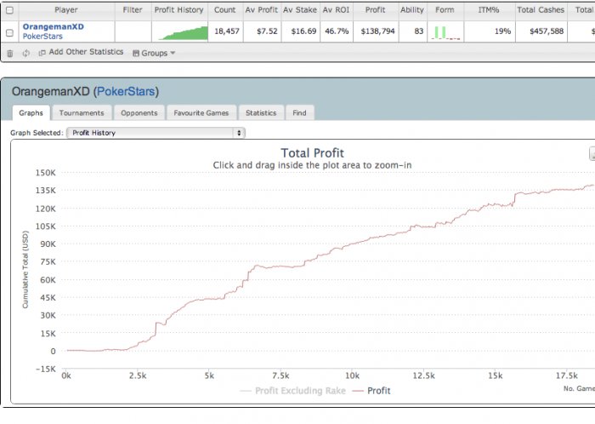The height and width of the screenshot is (424, 595).
Task: Check the OrangemanXD row checkbox
Action: 9,32
